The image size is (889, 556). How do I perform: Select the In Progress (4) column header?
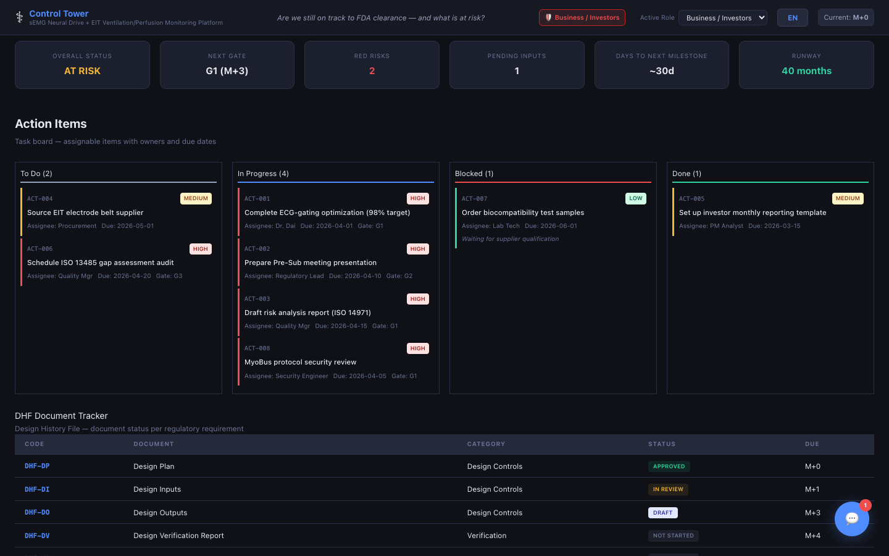[264, 174]
